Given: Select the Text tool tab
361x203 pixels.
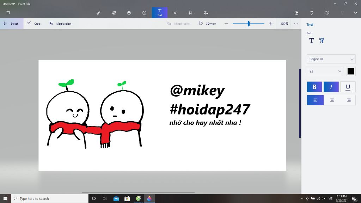Looking at the screenshot, I should 160,12.
